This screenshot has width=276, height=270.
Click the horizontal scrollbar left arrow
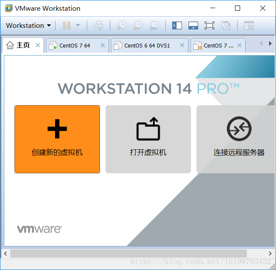[6, 253]
